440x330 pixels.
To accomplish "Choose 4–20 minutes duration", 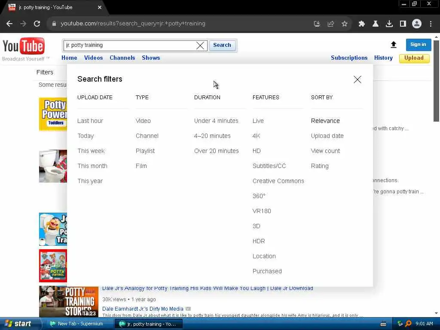I will [212, 136].
